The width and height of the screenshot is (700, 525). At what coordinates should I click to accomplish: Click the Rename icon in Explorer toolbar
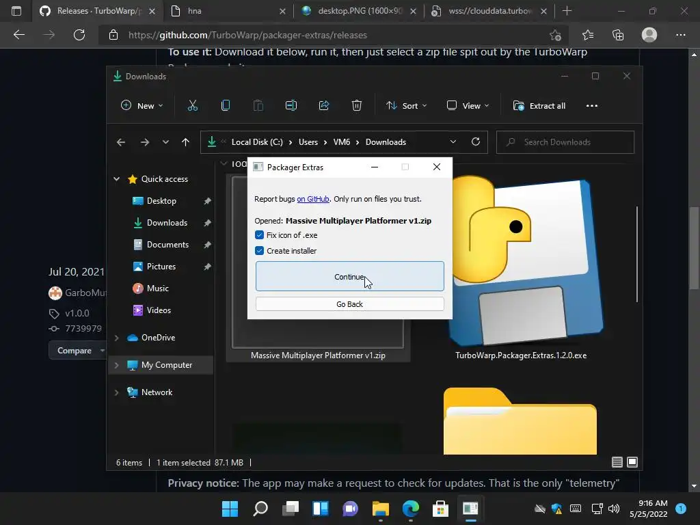coord(291,106)
